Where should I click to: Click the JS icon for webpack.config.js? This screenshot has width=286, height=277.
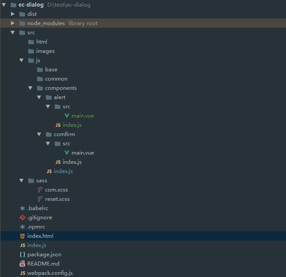23,273
